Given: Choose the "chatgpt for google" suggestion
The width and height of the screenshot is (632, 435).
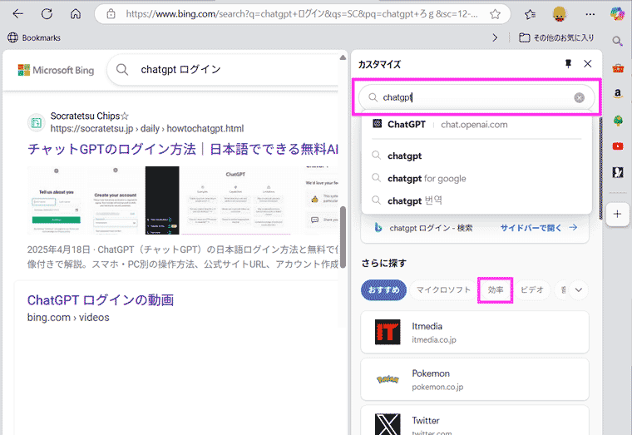Looking at the screenshot, I should pos(476,178).
